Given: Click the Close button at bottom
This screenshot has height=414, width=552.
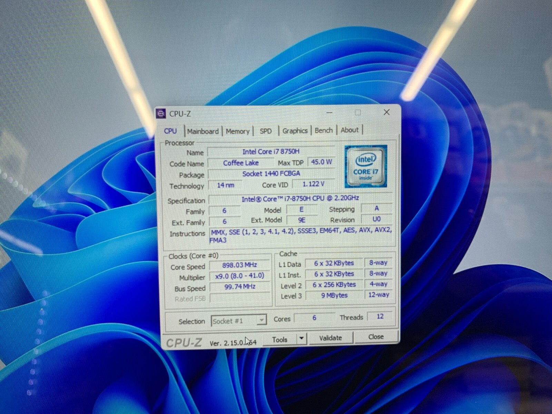Looking at the screenshot, I should click(376, 337).
